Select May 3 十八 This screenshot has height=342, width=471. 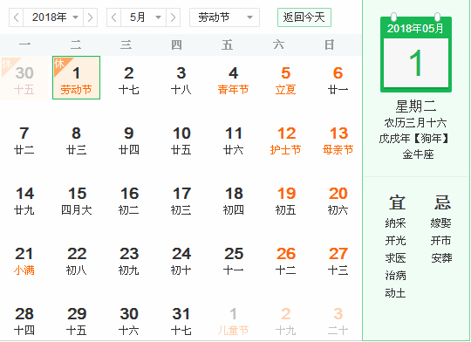[181, 80]
